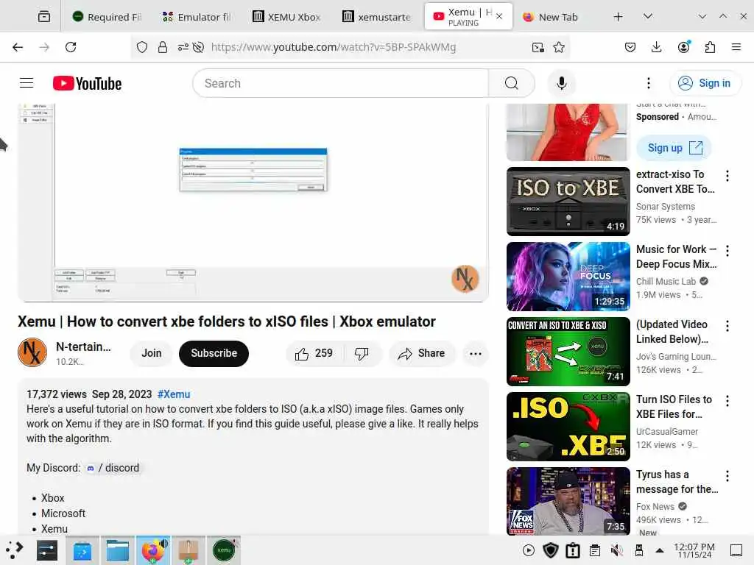The image size is (754, 565).
Task: Subscribe to N-tertain channel
Action: click(214, 354)
